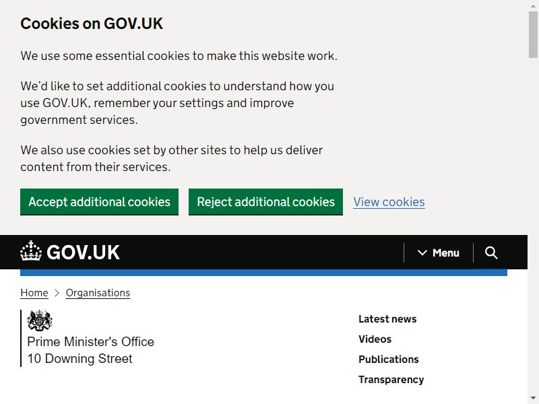Image resolution: width=539 pixels, height=404 pixels.
Task: Click the scrollbar up arrow
Action: point(533,4)
